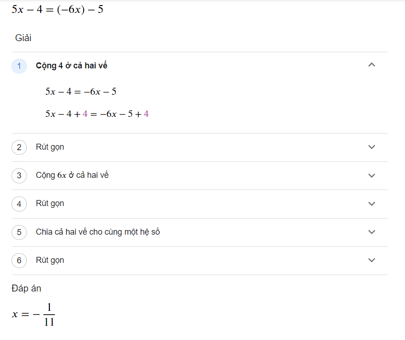Viewport: 405px width, 340px height.
Task: Click the equation line with purple +4 terms
Action: (x=97, y=114)
